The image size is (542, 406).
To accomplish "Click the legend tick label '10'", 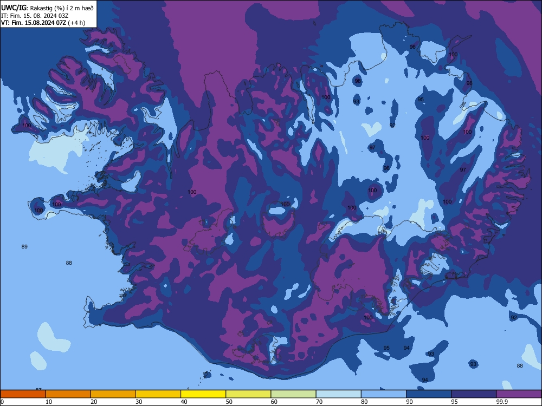I will 49,402.
